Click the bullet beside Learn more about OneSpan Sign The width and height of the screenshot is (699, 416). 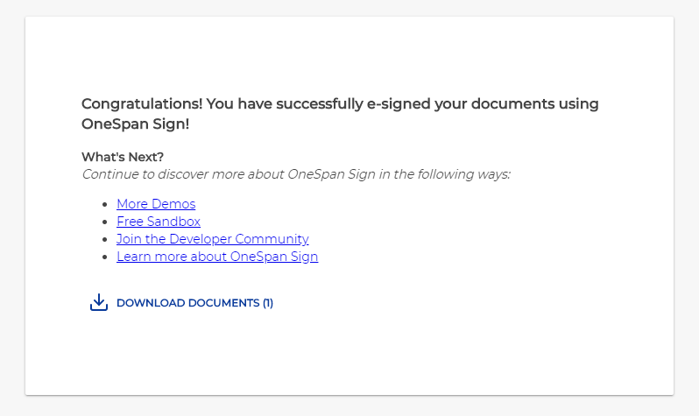tap(105, 257)
